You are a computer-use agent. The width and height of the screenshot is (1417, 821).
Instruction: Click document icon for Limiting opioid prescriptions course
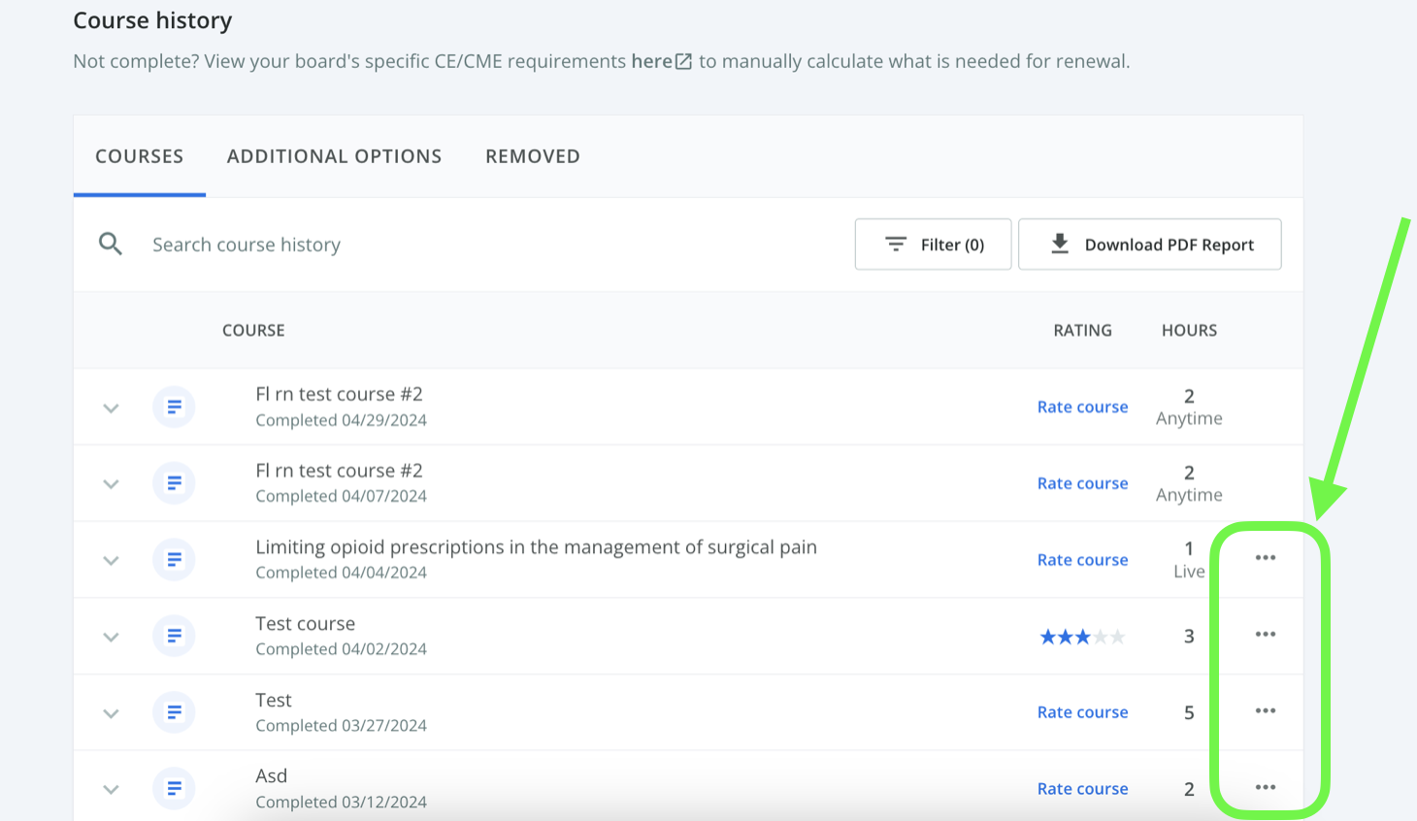pos(175,559)
